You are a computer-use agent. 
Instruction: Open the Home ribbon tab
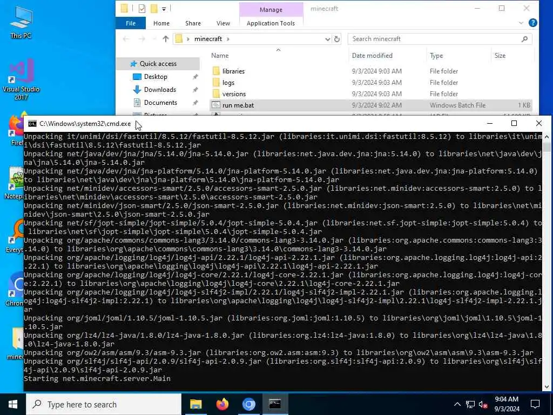(161, 23)
